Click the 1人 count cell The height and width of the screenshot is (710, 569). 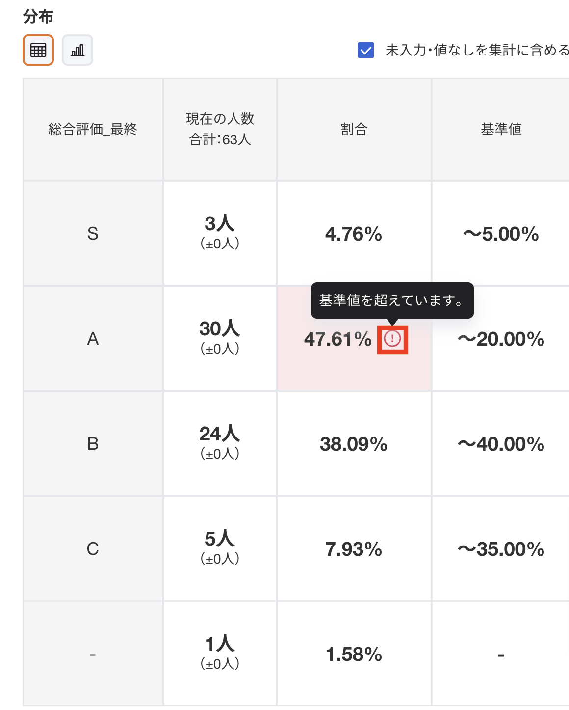pyautogui.click(x=220, y=644)
